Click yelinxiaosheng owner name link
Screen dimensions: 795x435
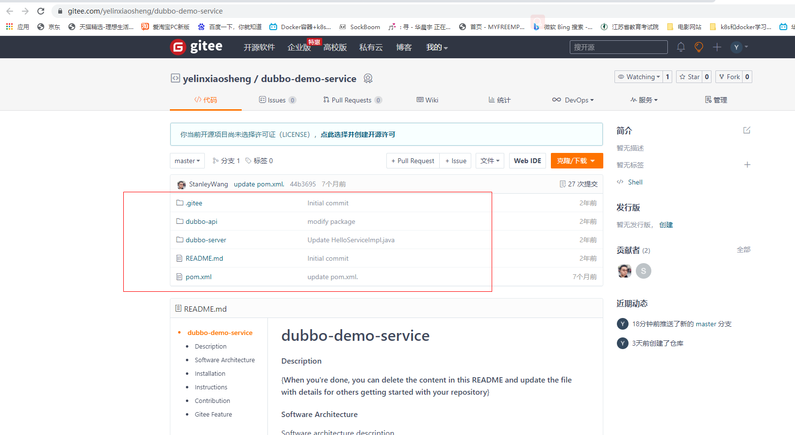[217, 79]
